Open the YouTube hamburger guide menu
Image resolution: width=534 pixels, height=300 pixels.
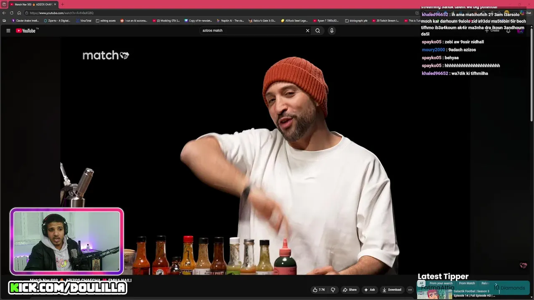tap(8, 30)
